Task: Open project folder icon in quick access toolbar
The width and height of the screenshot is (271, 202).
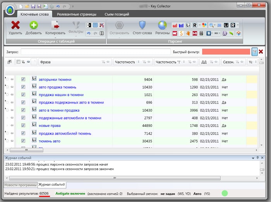Action: 27,7
